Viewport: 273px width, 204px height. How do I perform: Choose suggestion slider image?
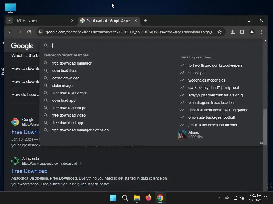coord(62,86)
